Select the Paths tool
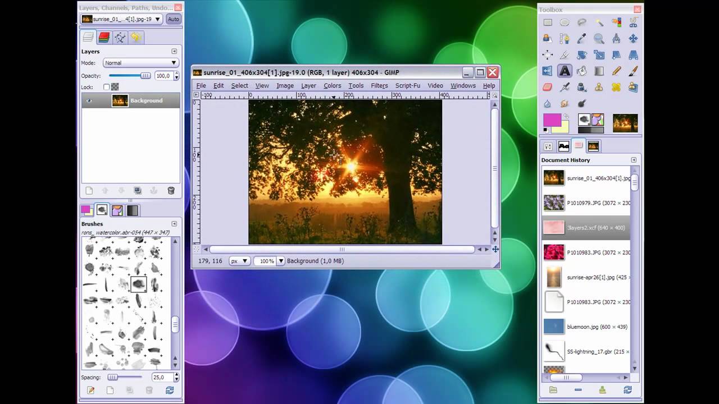 click(x=565, y=39)
